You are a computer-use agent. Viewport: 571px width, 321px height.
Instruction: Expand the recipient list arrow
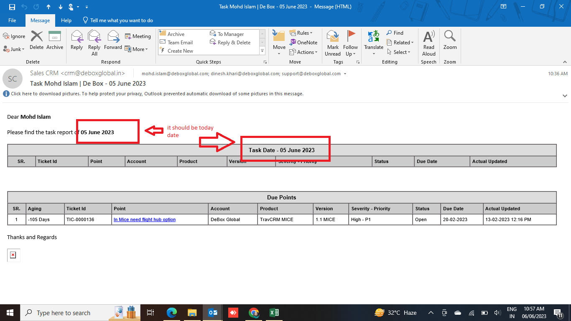pyautogui.click(x=345, y=74)
